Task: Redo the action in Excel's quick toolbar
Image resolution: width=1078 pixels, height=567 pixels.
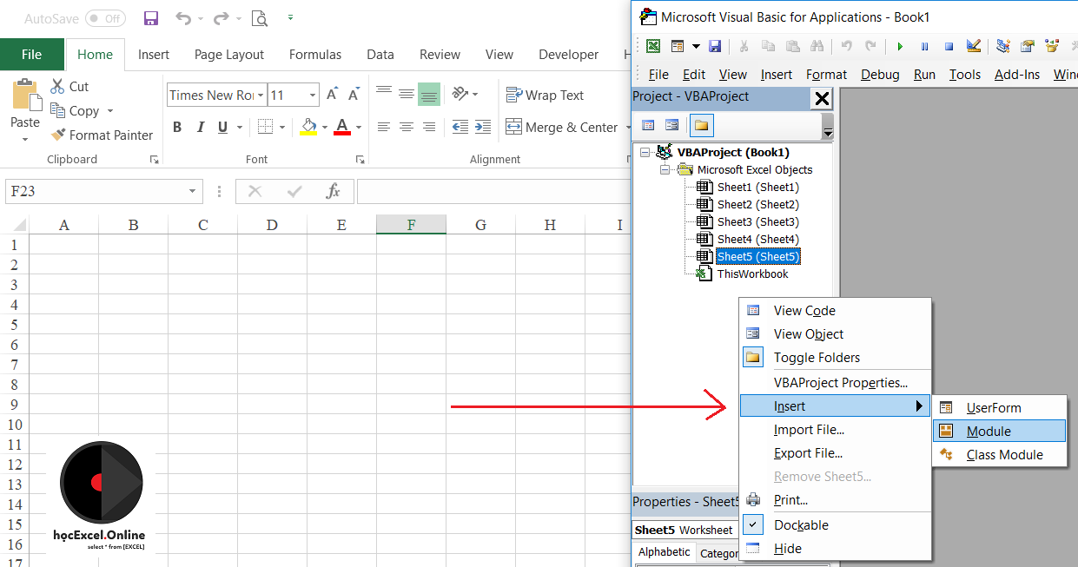Action: coord(221,18)
